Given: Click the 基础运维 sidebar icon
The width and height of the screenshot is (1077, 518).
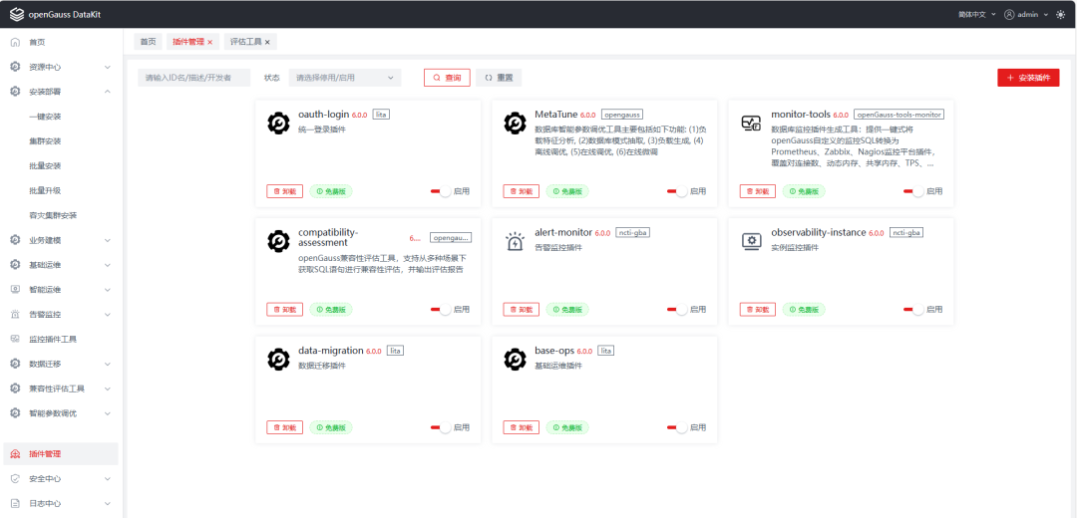Looking at the screenshot, I should click(x=15, y=265).
